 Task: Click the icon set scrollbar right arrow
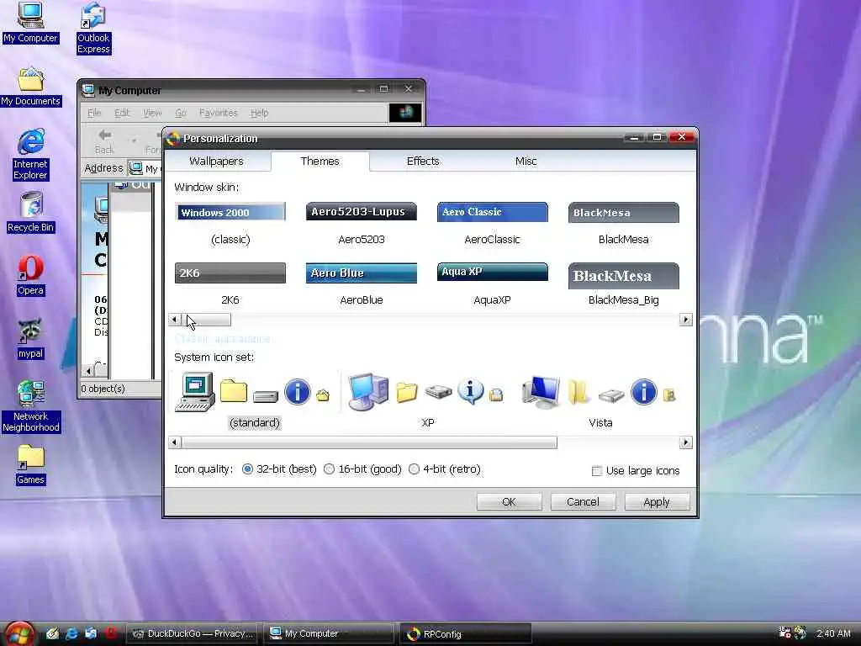(x=685, y=442)
